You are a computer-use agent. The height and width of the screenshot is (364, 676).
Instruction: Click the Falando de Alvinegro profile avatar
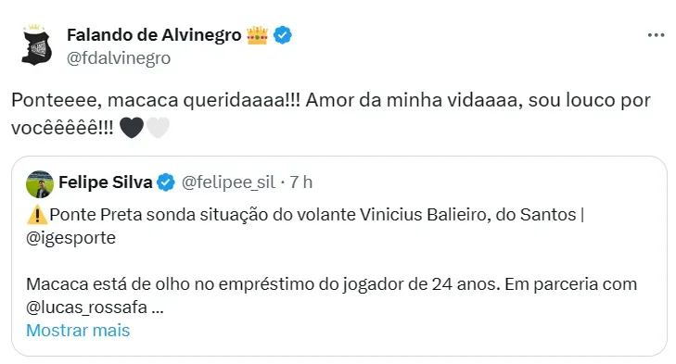[x=36, y=45]
